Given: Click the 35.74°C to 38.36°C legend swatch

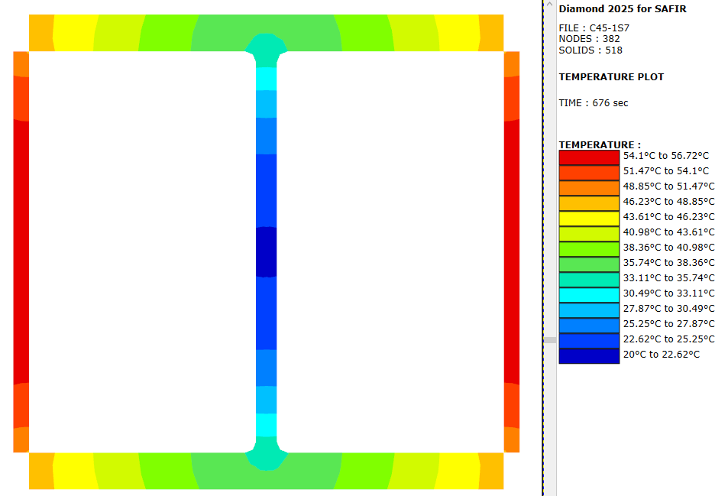Looking at the screenshot, I should [x=588, y=264].
